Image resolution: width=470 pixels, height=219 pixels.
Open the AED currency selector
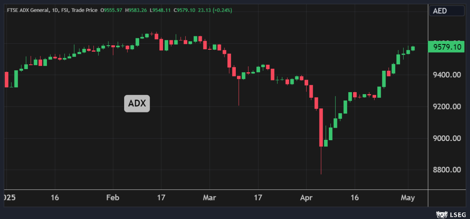point(447,11)
